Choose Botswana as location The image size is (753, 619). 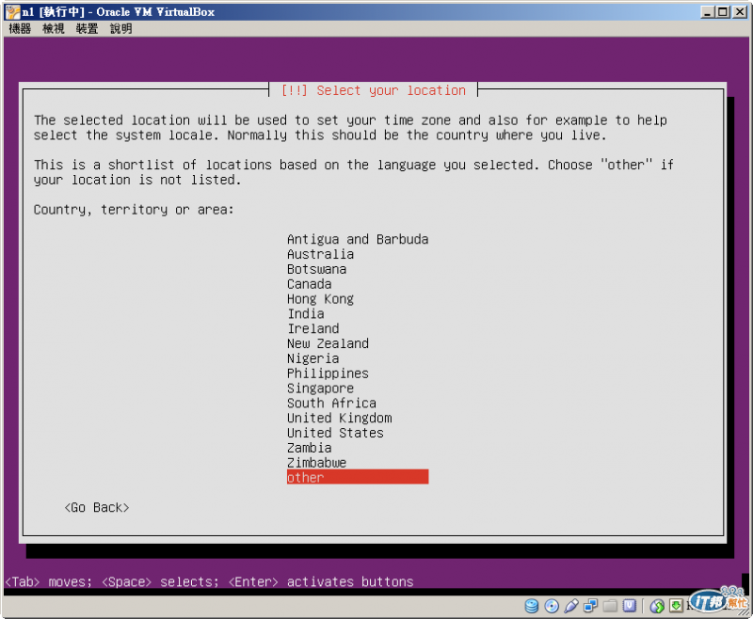pos(316,269)
